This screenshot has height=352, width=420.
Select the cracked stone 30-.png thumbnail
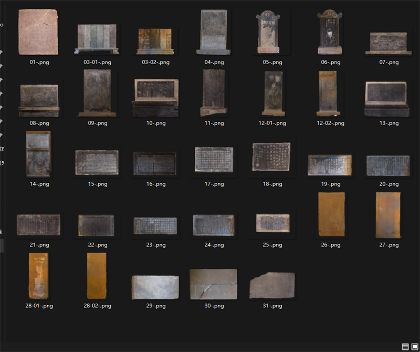click(x=213, y=284)
